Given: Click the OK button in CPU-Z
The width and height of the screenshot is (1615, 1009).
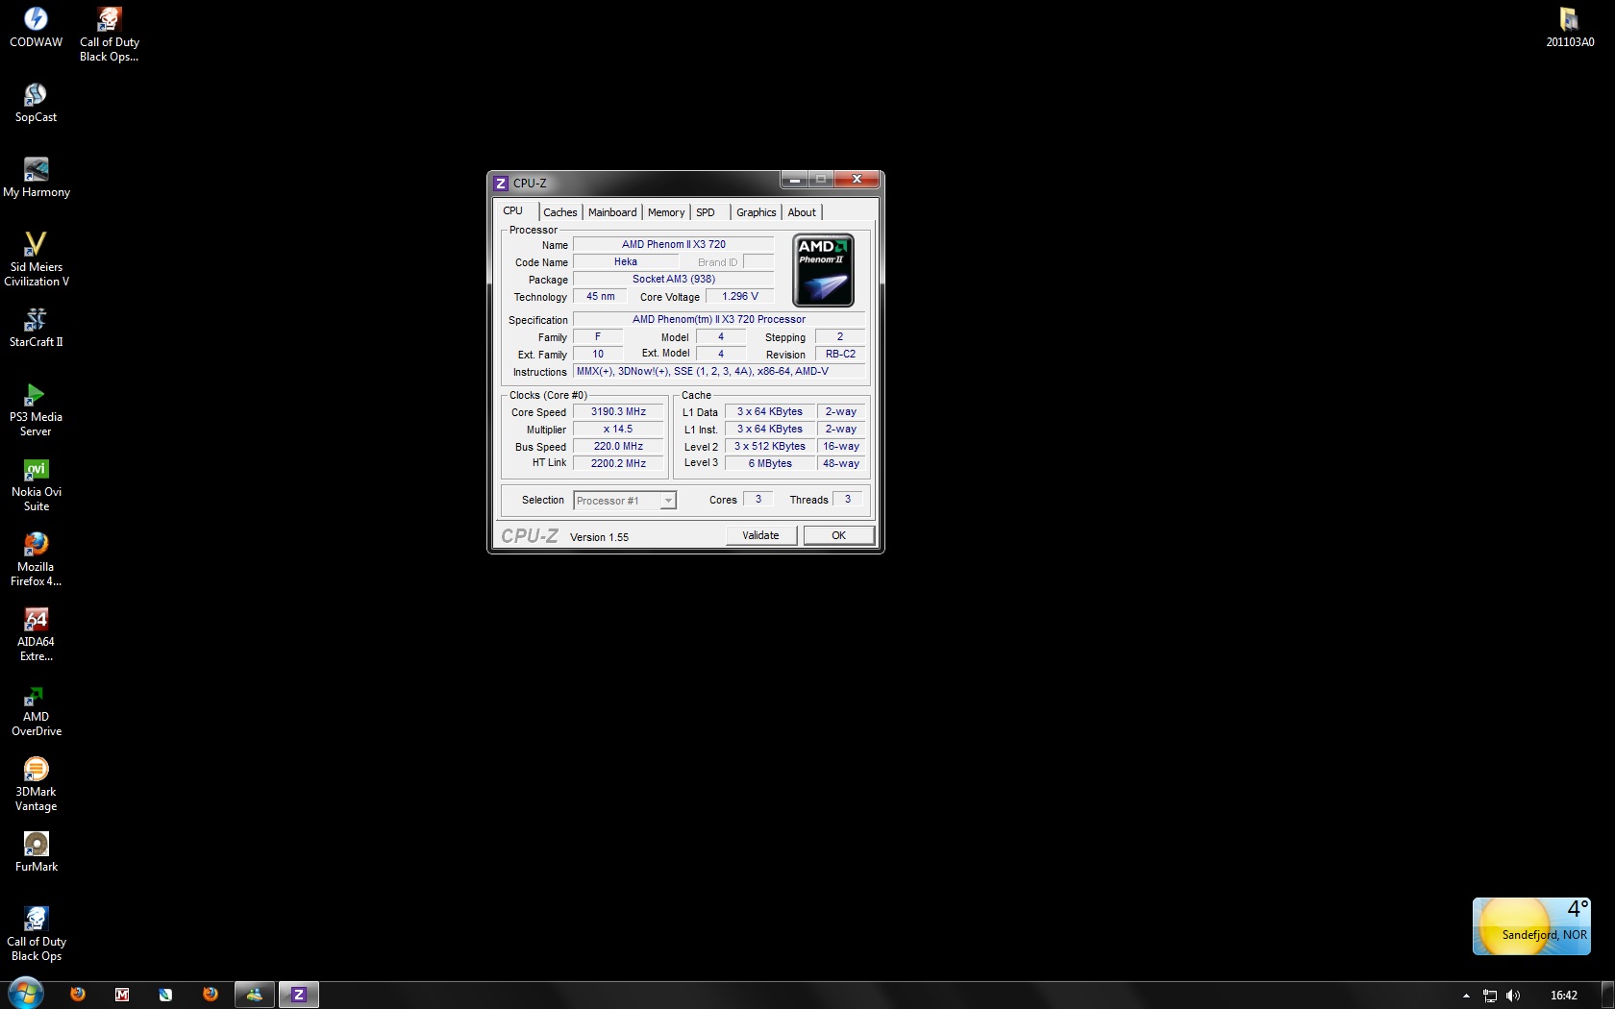Looking at the screenshot, I should [839, 535].
